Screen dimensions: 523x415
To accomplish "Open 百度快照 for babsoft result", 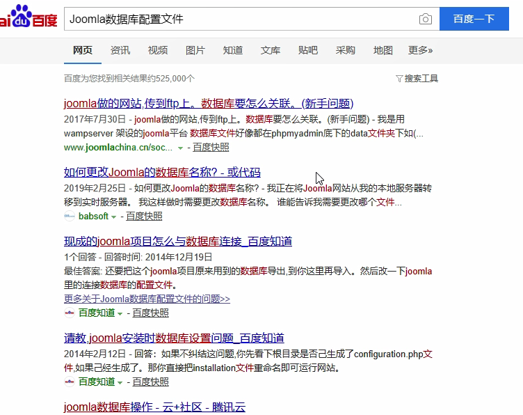I will [144, 217].
